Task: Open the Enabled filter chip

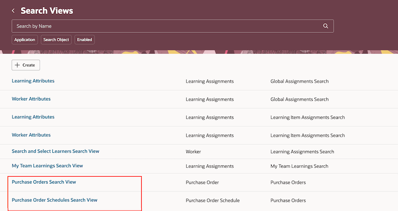Action: [84, 39]
